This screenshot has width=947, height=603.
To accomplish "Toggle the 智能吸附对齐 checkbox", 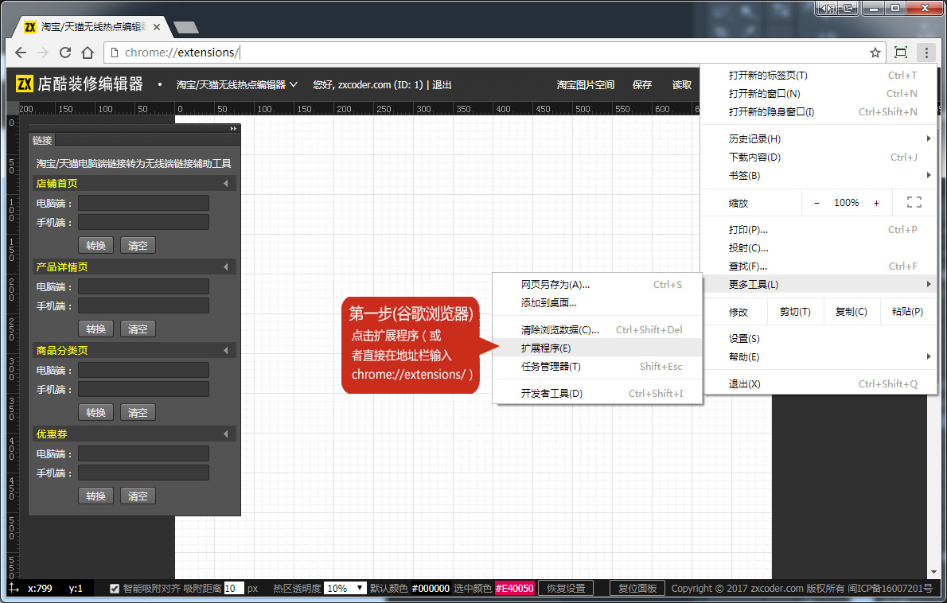I will point(114,589).
